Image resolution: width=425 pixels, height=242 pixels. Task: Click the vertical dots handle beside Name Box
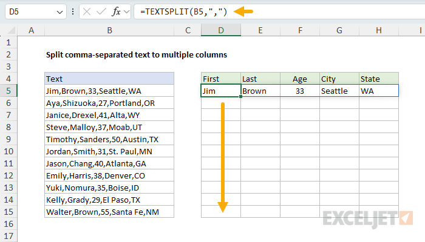click(74, 11)
